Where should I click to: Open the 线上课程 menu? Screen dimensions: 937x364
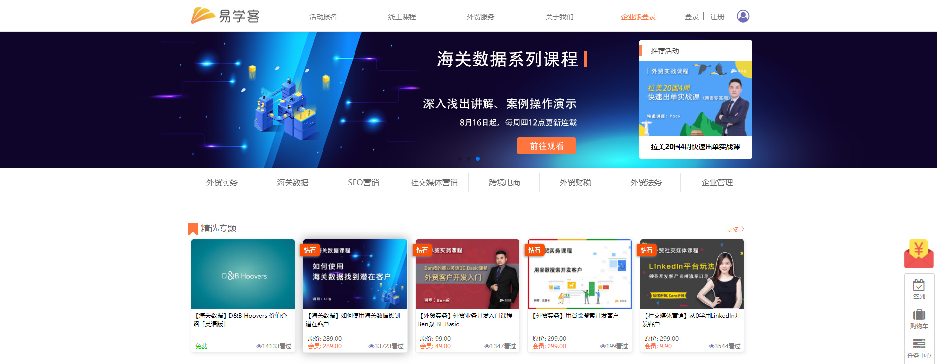(402, 17)
